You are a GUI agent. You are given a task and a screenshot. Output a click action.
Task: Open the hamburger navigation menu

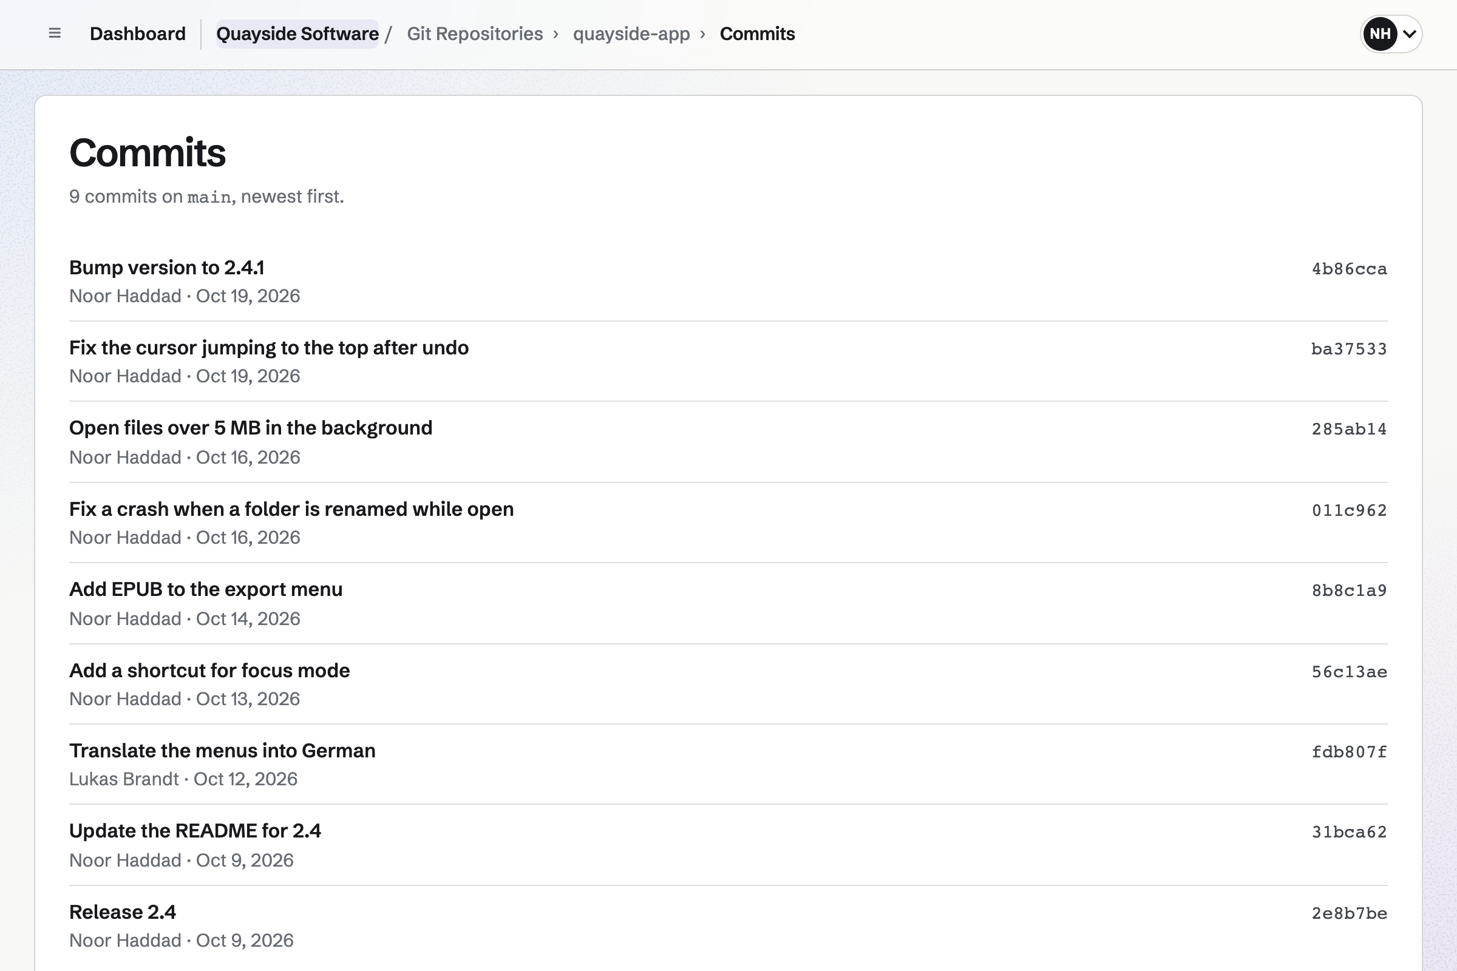pos(55,33)
